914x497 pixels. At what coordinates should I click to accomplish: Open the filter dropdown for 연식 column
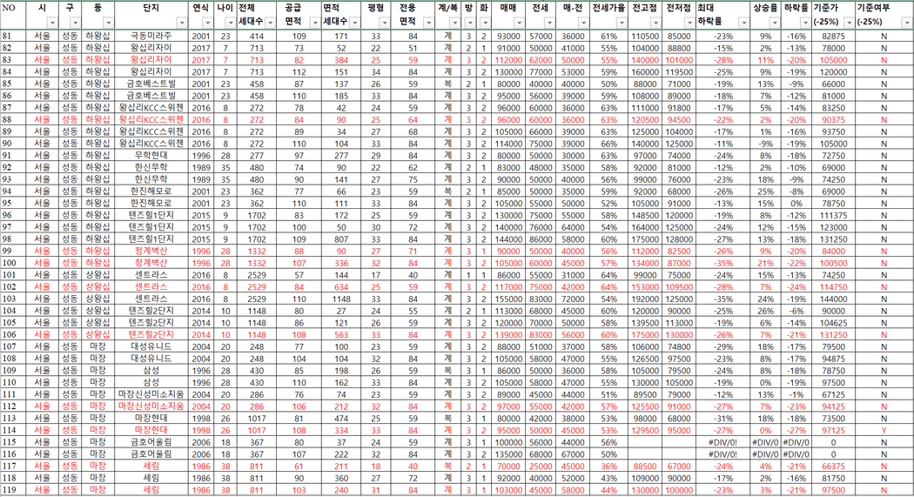click(x=207, y=23)
